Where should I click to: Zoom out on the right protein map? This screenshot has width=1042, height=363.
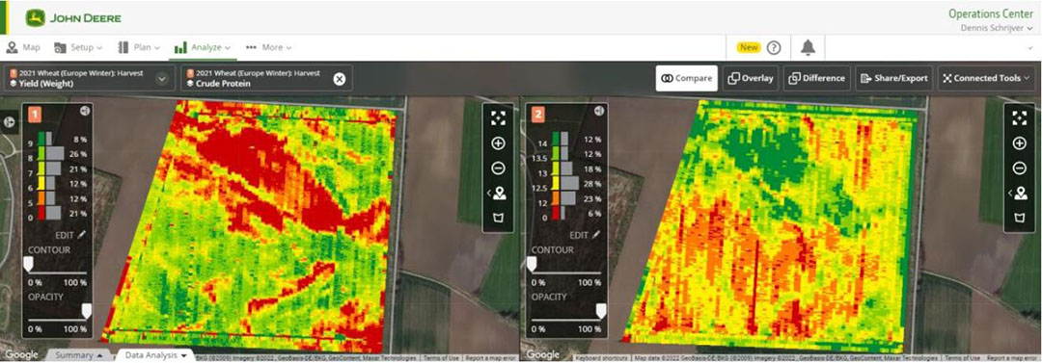(x=1020, y=169)
